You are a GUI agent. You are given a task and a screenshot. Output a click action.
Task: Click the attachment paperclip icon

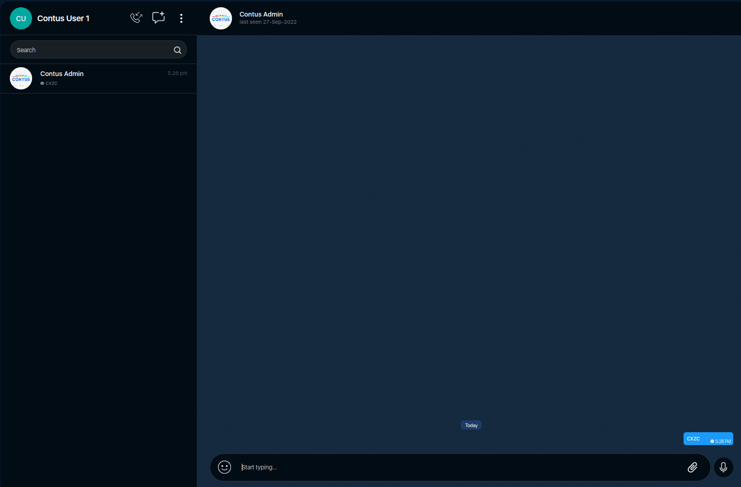click(x=692, y=467)
